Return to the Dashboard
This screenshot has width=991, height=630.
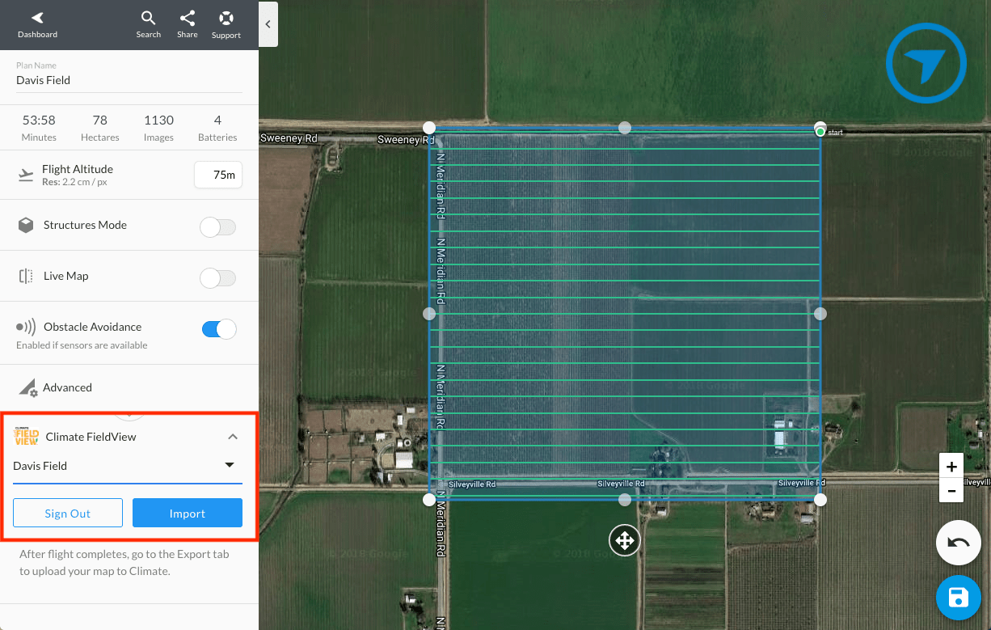tap(37, 24)
